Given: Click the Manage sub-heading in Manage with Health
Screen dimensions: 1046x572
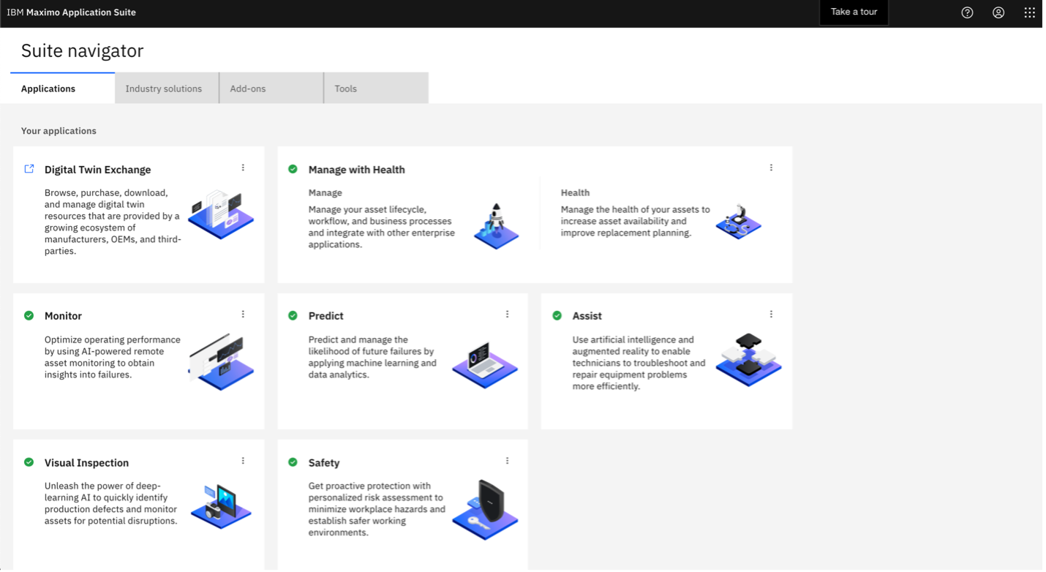Looking at the screenshot, I should point(325,193).
